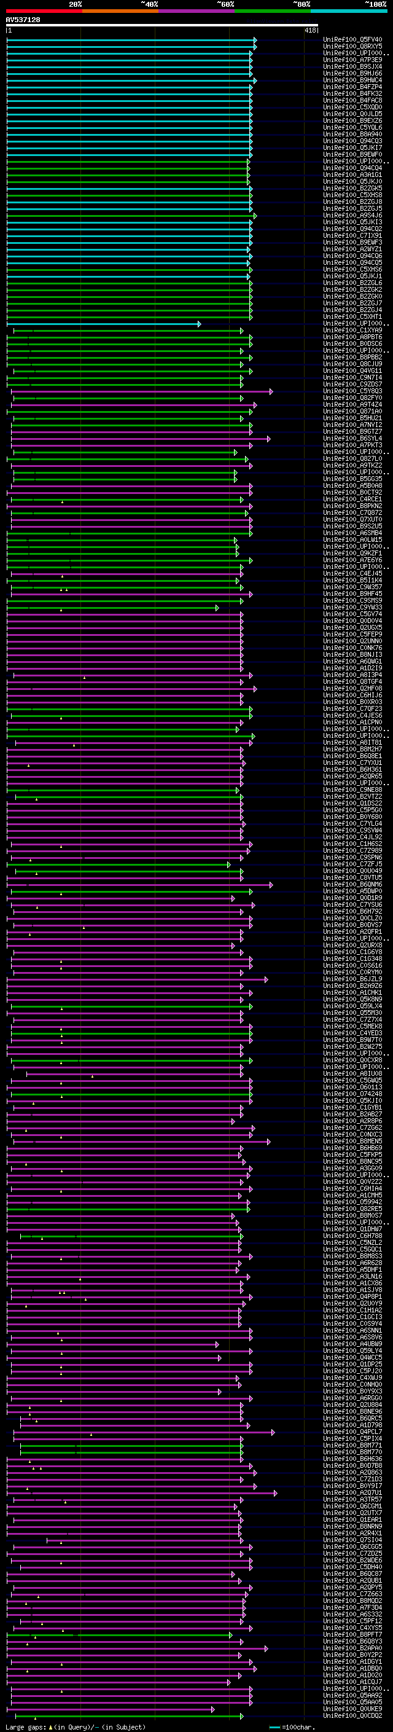Select label UniRef100_C6H788
Screen dimensions: 393x1732
[352, 1236]
